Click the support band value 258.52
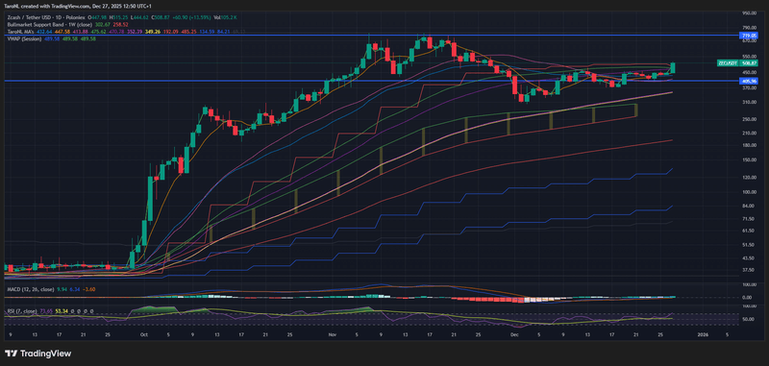This screenshot has width=769, height=366. (x=120, y=25)
